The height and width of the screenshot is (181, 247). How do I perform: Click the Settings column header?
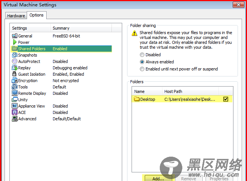point(30,28)
